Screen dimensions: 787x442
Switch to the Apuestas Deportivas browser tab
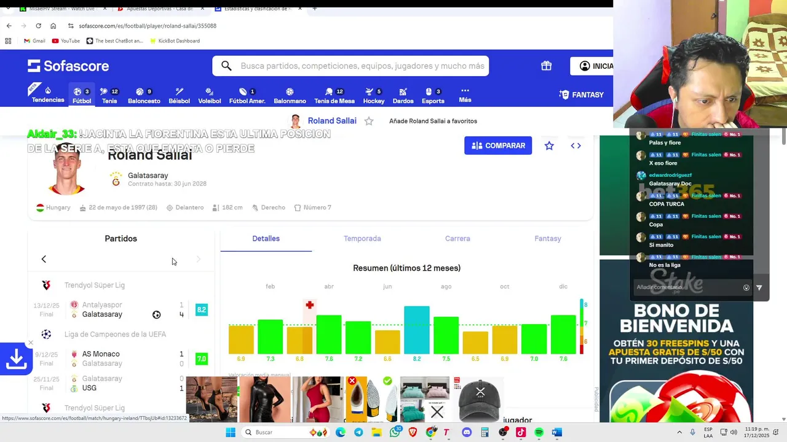click(x=161, y=9)
